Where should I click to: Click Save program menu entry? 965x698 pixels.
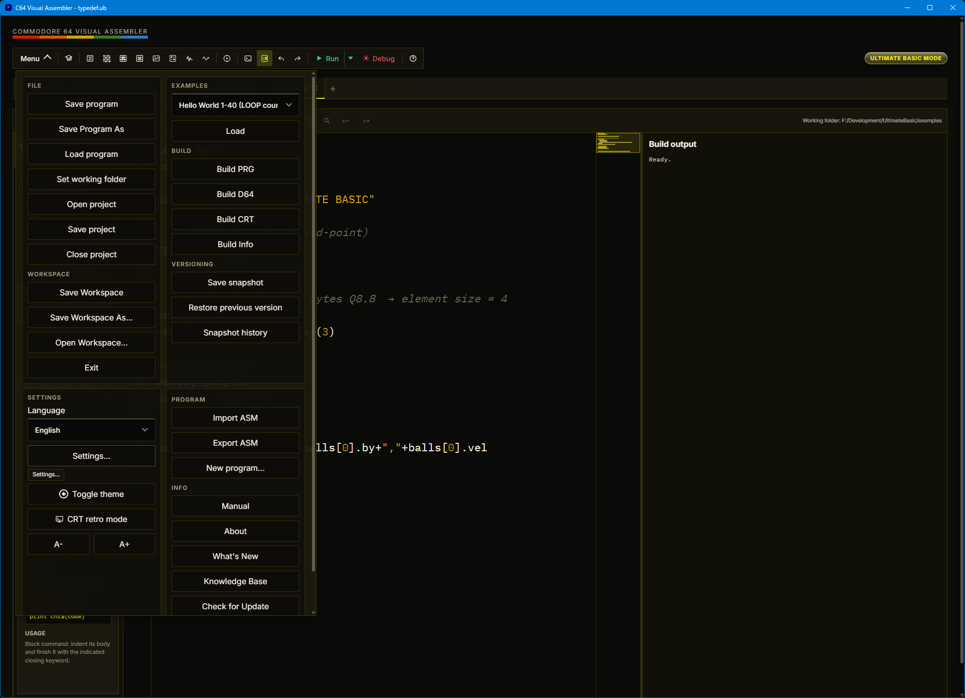tap(91, 104)
